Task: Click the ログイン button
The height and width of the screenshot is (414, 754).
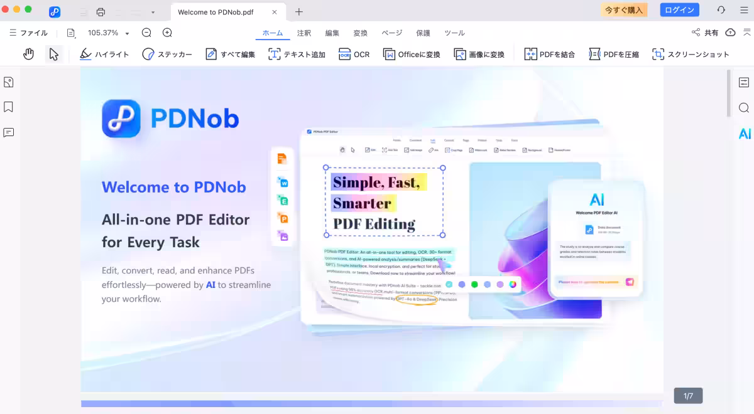Action: [x=679, y=10]
